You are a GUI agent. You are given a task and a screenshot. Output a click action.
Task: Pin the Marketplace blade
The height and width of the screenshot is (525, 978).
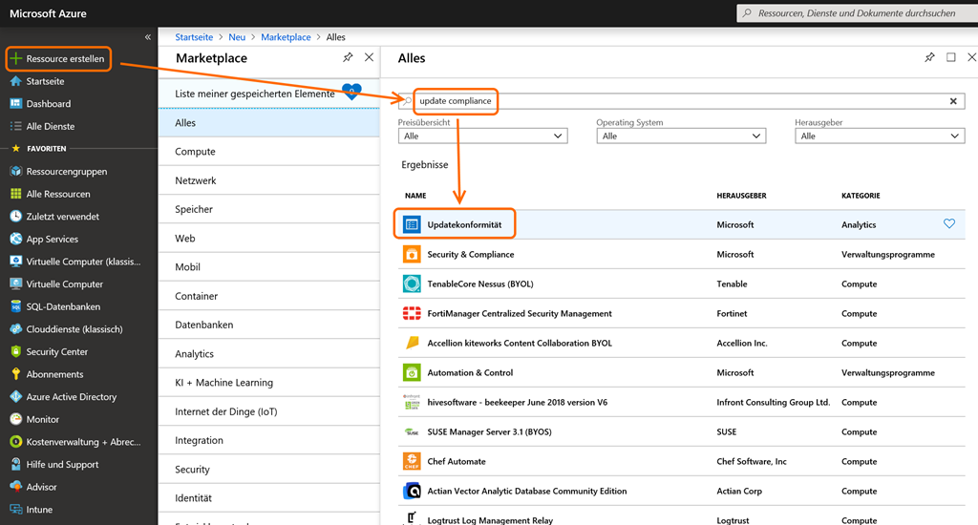pos(348,58)
